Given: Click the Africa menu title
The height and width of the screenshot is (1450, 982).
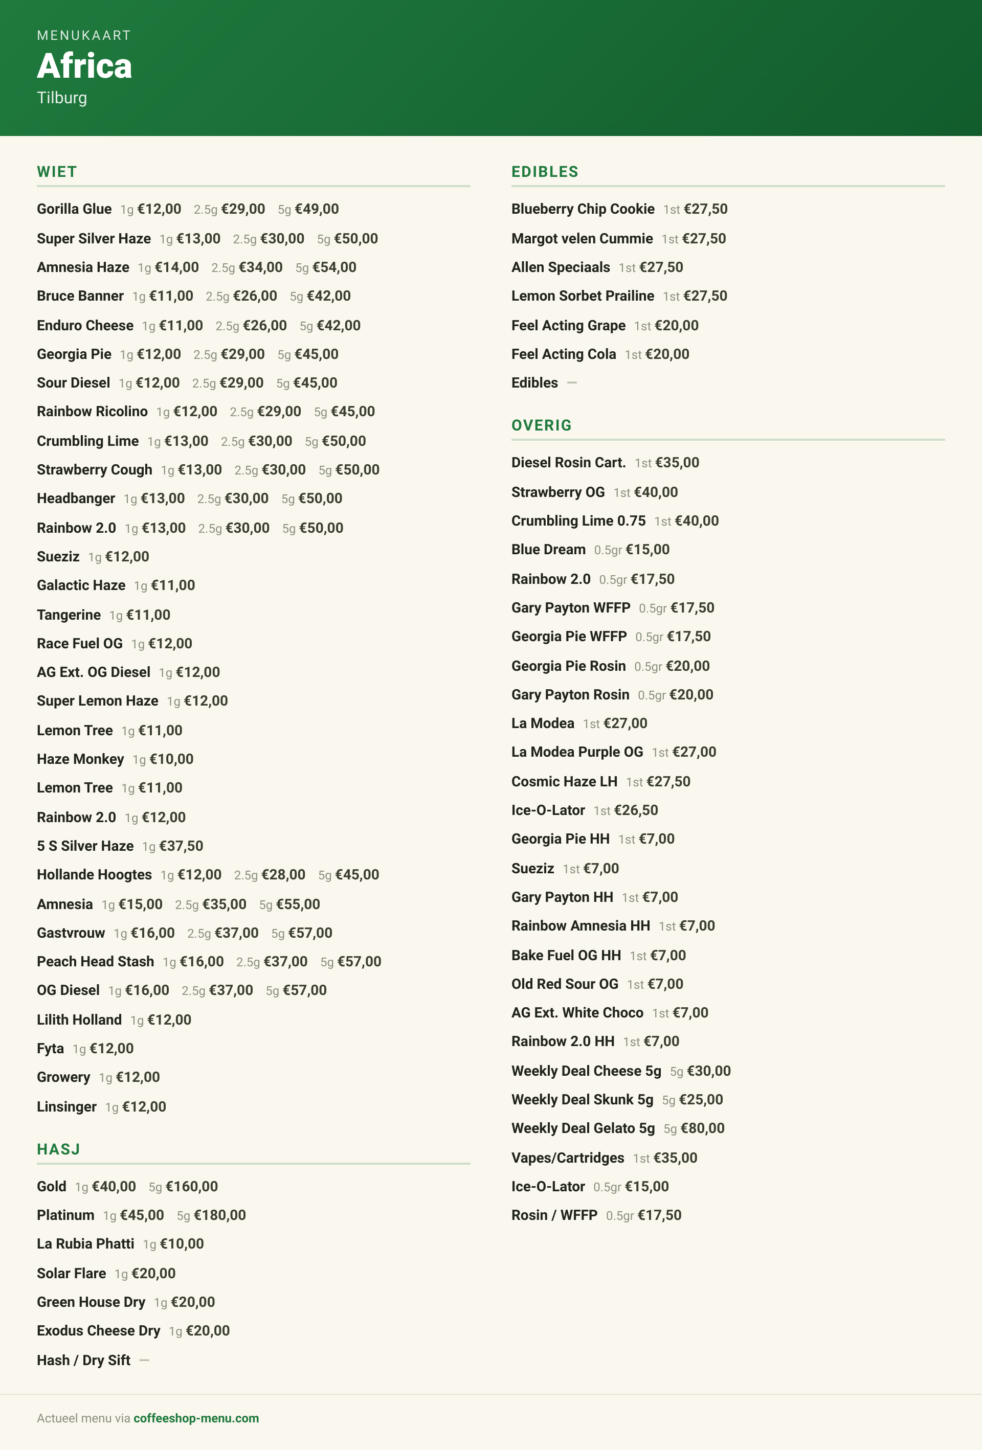Looking at the screenshot, I should (84, 65).
